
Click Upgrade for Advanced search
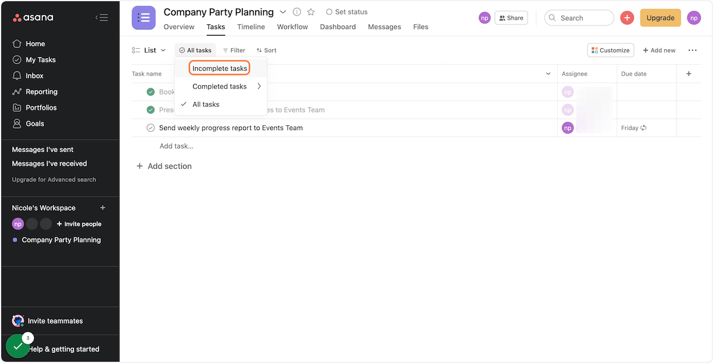[x=54, y=179]
